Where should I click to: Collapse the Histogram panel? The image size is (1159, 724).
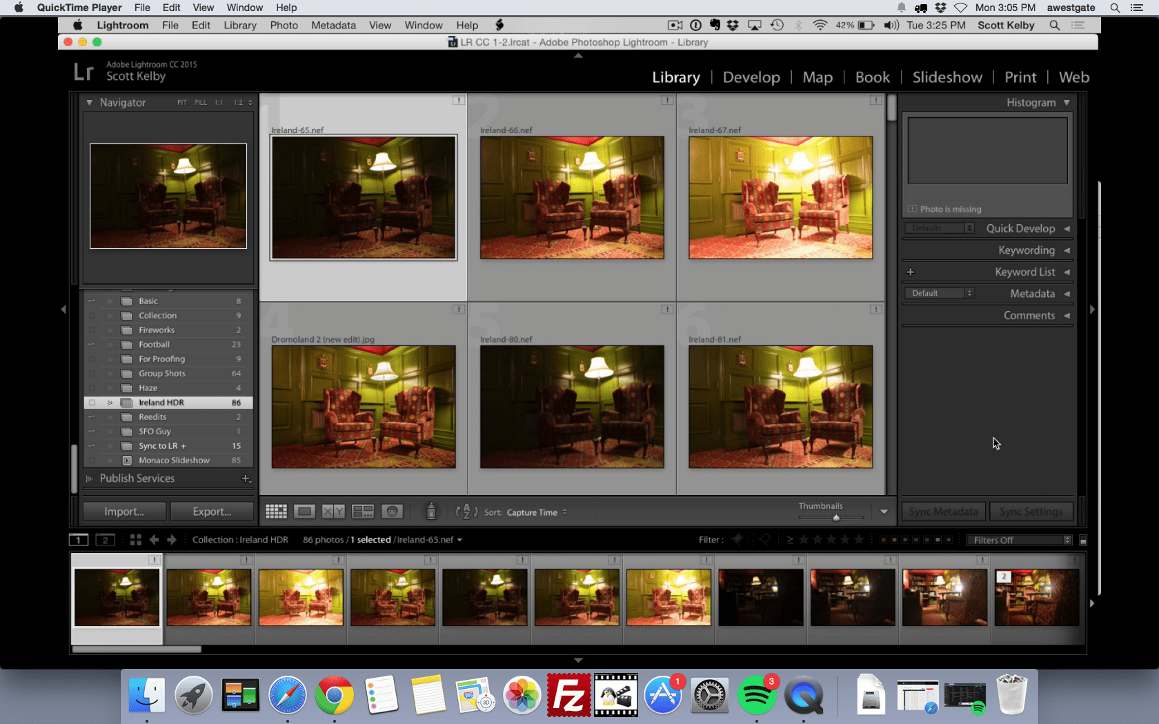pyautogui.click(x=1067, y=102)
